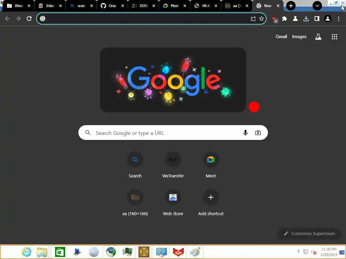Bookmark this tab with the star icon

point(262,19)
